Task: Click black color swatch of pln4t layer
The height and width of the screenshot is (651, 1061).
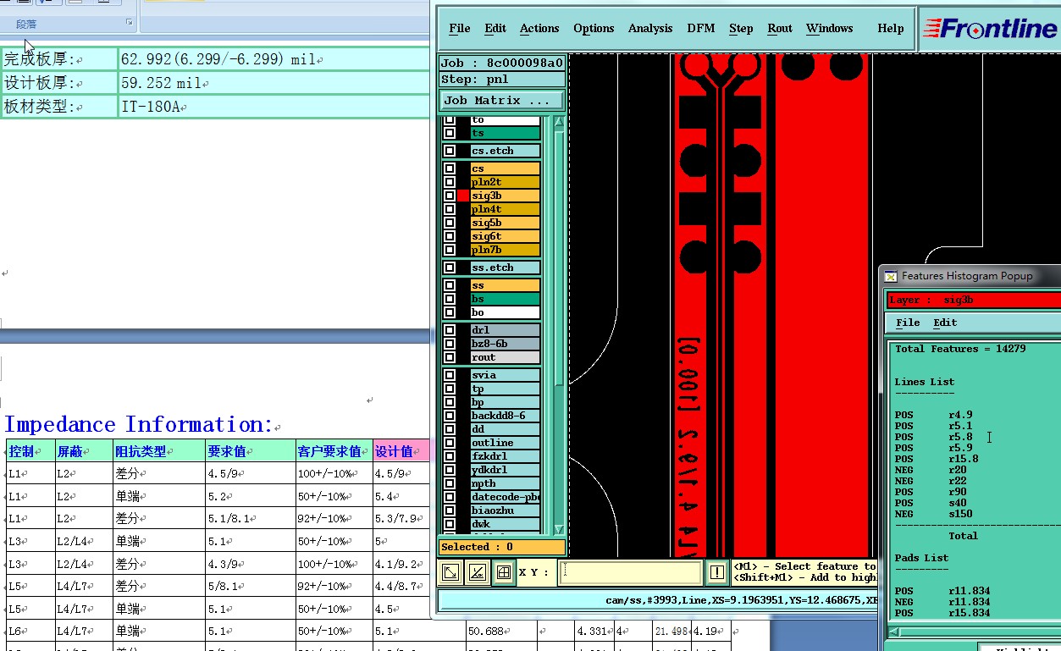Action: click(x=463, y=209)
